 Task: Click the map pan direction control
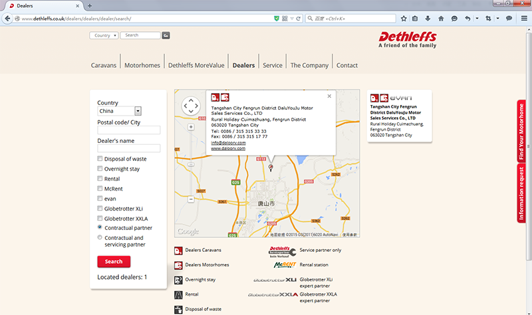point(191,106)
